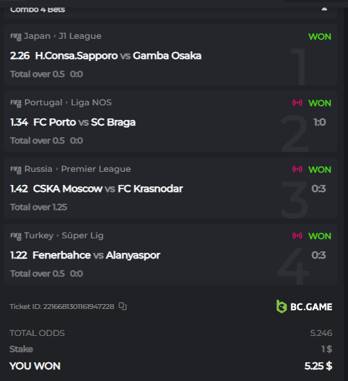348x381 pixels.
Task: Select Fenerbahce vs Alanyaspor match
Action: click(96, 255)
